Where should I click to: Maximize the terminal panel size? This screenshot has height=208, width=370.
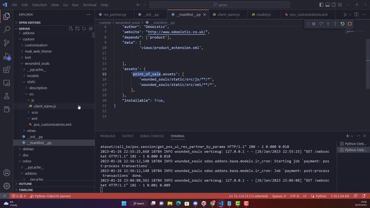pyautogui.click(x=358, y=136)
